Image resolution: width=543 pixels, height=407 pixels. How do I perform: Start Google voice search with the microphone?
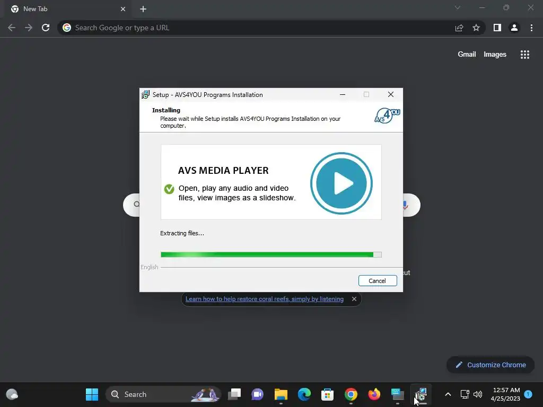pyautogui.click(x=405, y=205)
